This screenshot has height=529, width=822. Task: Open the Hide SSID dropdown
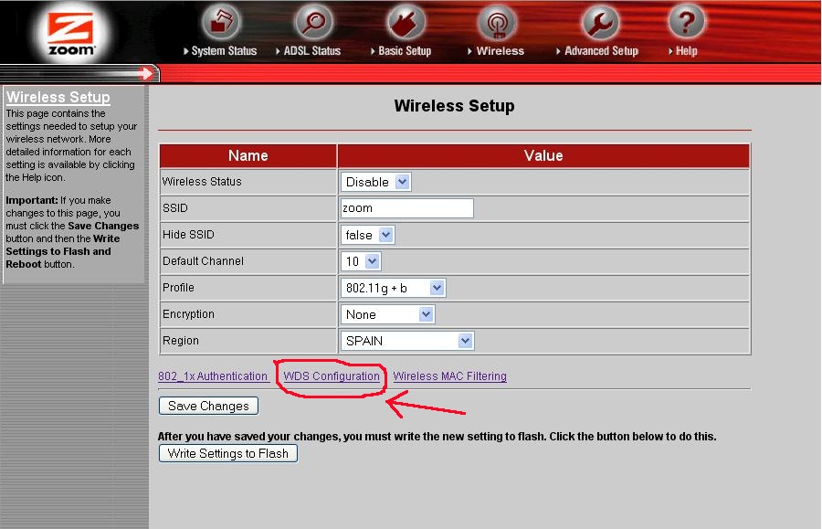(367, 235)
